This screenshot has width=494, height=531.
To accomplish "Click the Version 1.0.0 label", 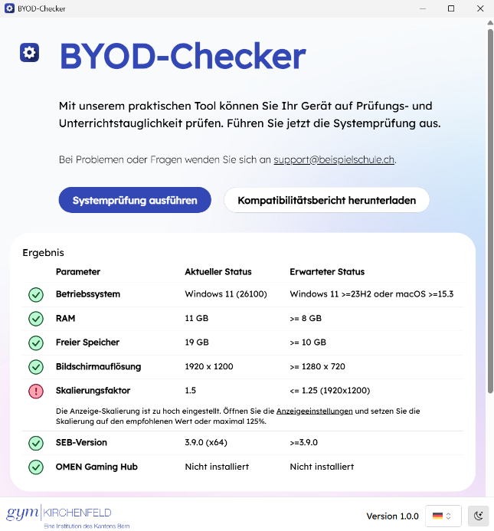I will coord(392,516).
